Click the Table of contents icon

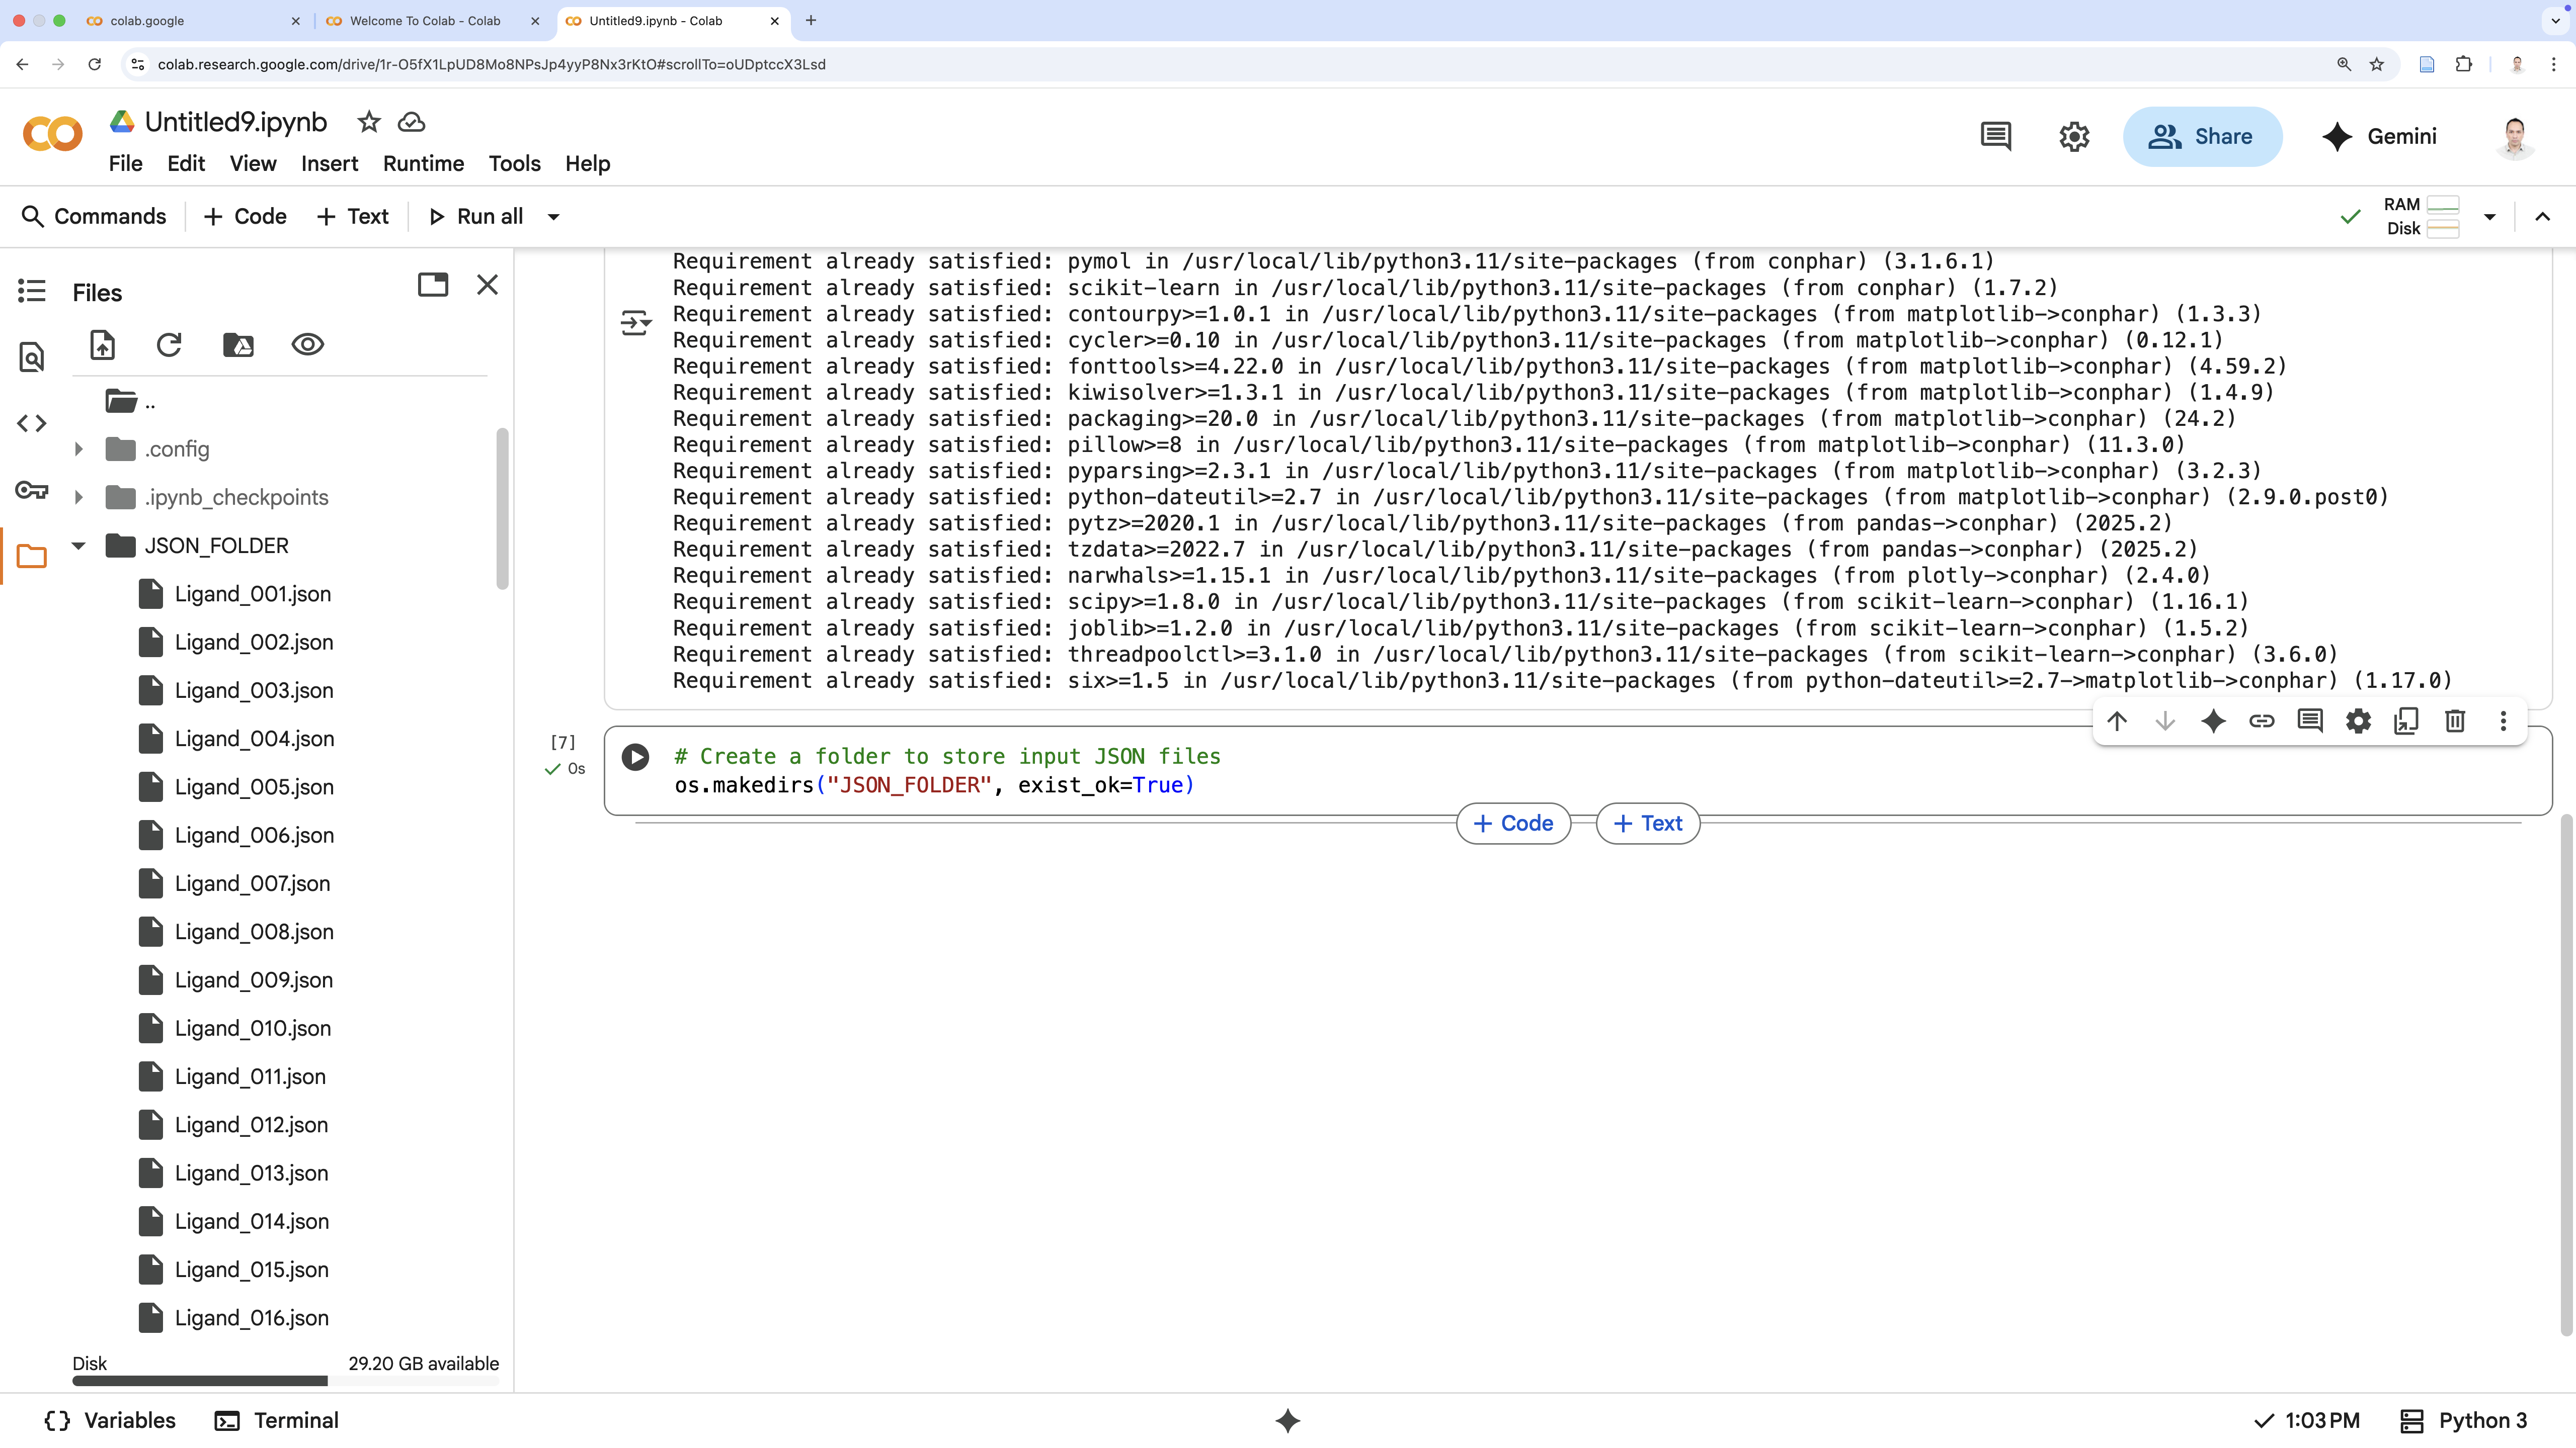pyautogui.click(x=31, y=291)
